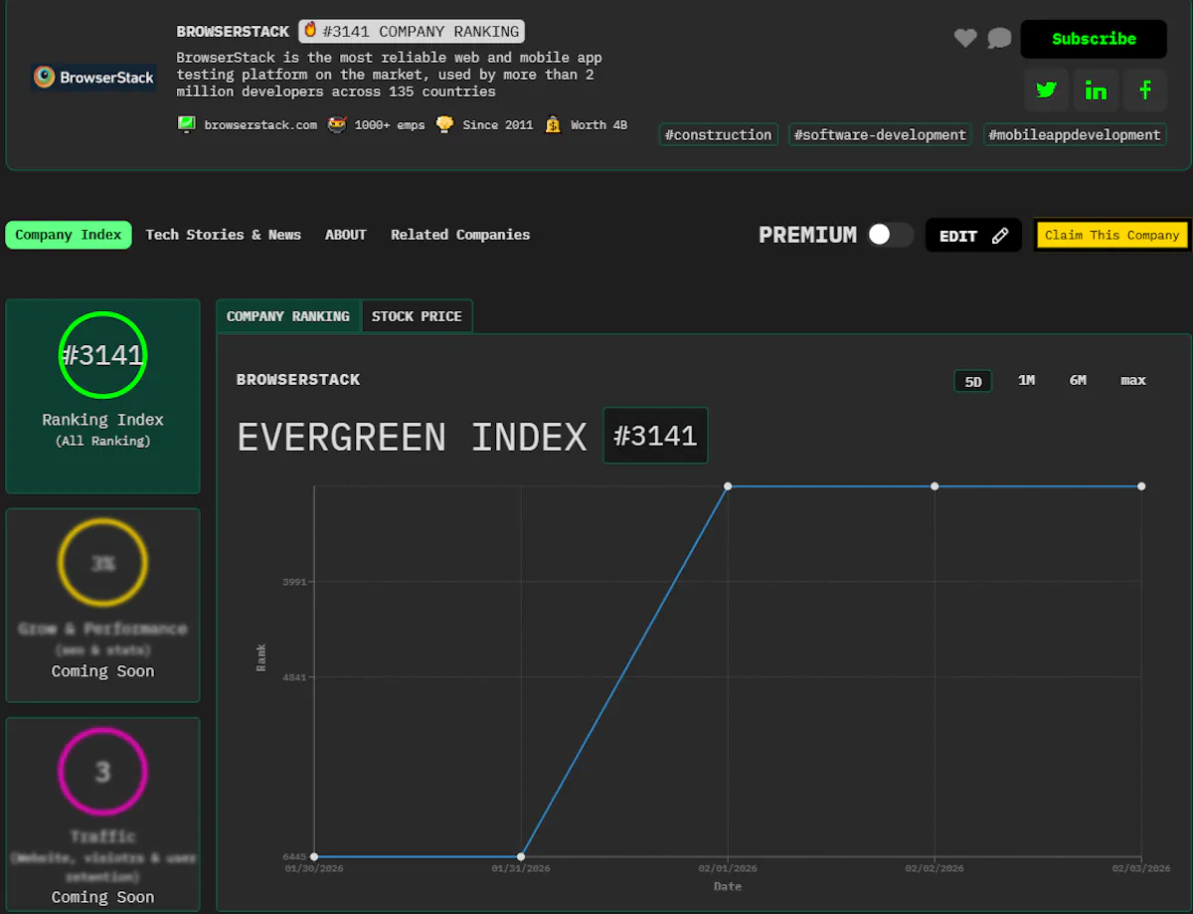This screenshot has width=1193, height=914.
Task: Open the Facebook share icon
Action: click(1145, 91)
